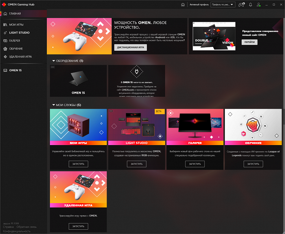The image size is (285, 234).
Task: Open the gamepad controller icon in the header
Action: (242, 5)
